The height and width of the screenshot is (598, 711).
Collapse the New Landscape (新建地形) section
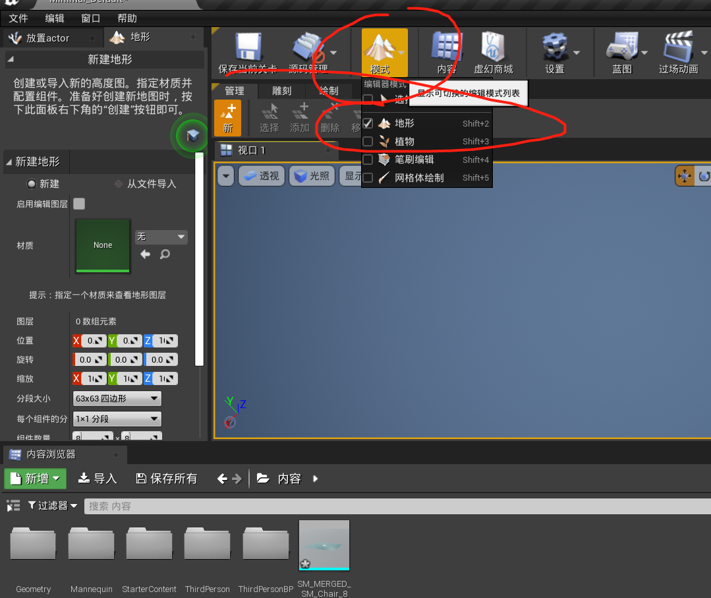pos(9,162)
